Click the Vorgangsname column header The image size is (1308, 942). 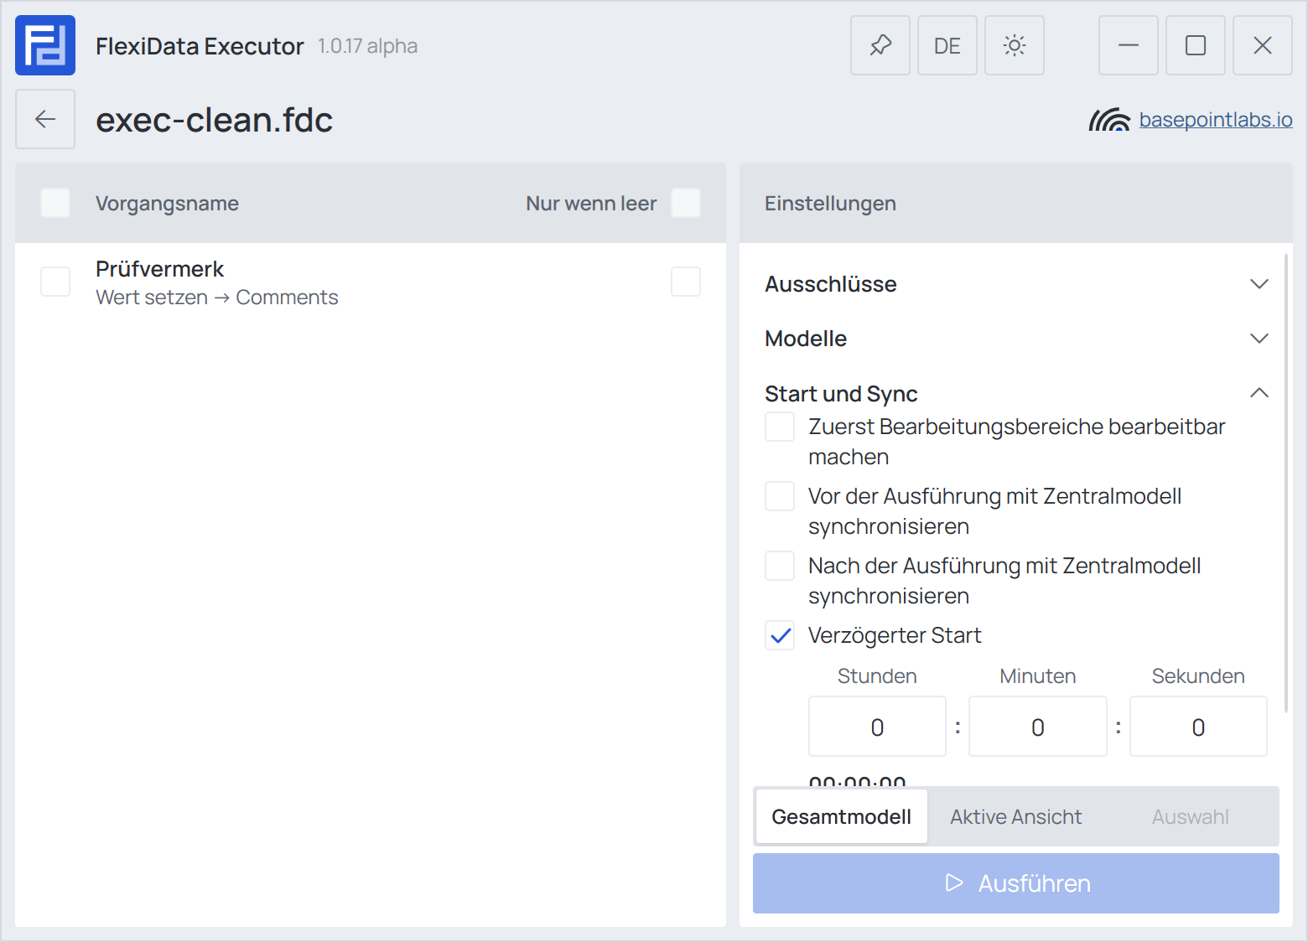[167, 204]
